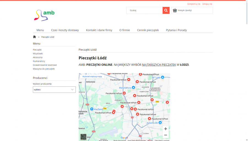248x141 pixels.
Task: Select the Manufaktura shopping marker on map
Action: pos(133,87)
